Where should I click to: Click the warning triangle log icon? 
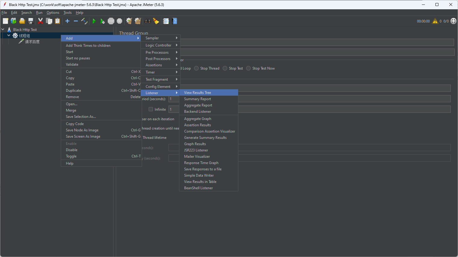(x=435, y=21)
